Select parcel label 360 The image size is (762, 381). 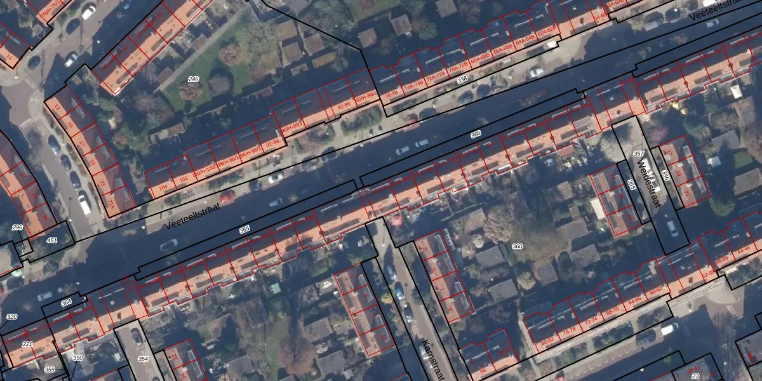tap(518, 246)
